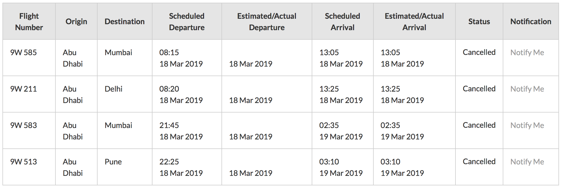Click the Notification column header
562x187 pixels.
point(531,21)
